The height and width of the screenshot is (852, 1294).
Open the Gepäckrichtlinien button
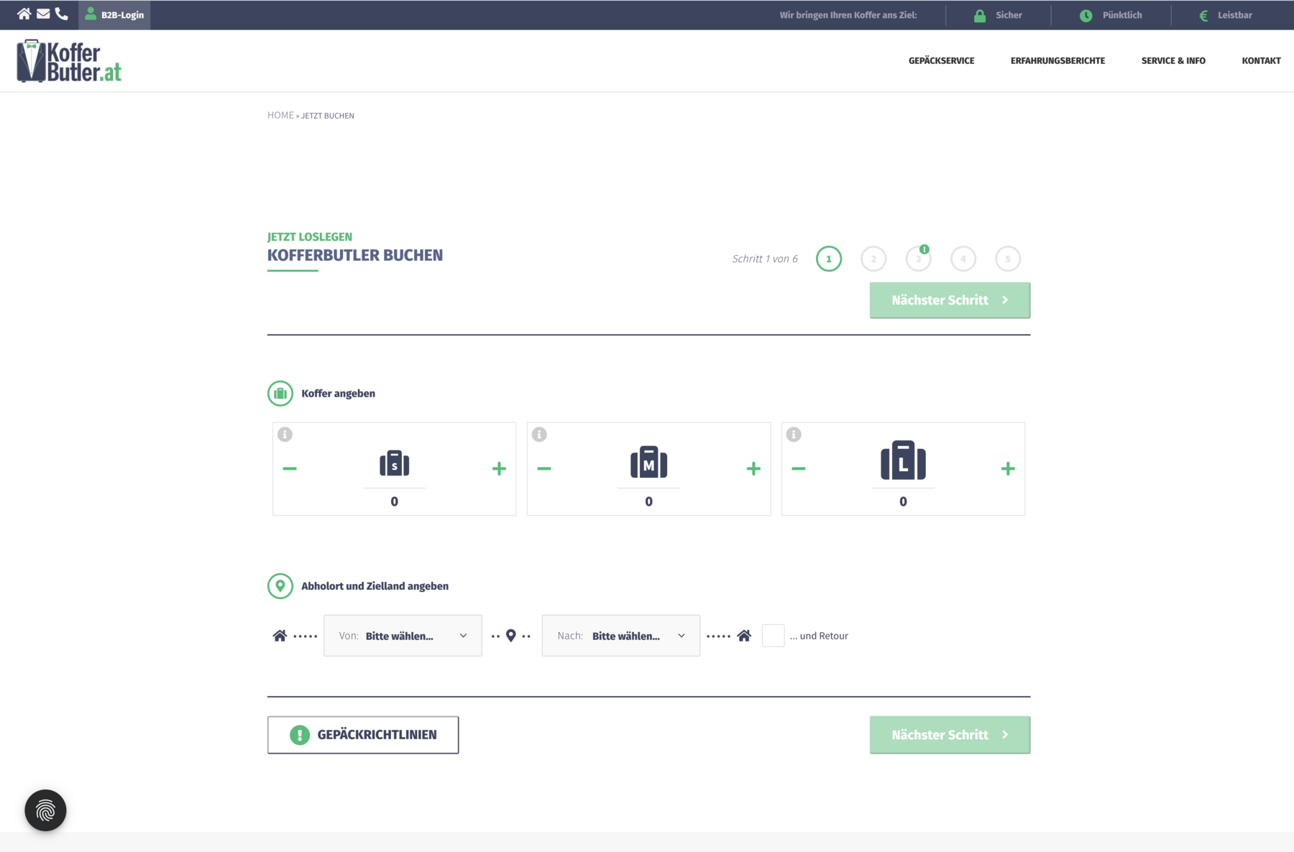[363, 735]
